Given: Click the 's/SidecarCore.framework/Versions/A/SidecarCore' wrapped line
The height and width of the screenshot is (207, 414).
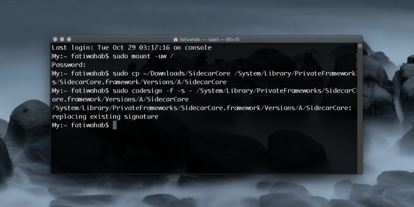Looking at the screenshot, I should pyautogui.click(x=139, y=82).
